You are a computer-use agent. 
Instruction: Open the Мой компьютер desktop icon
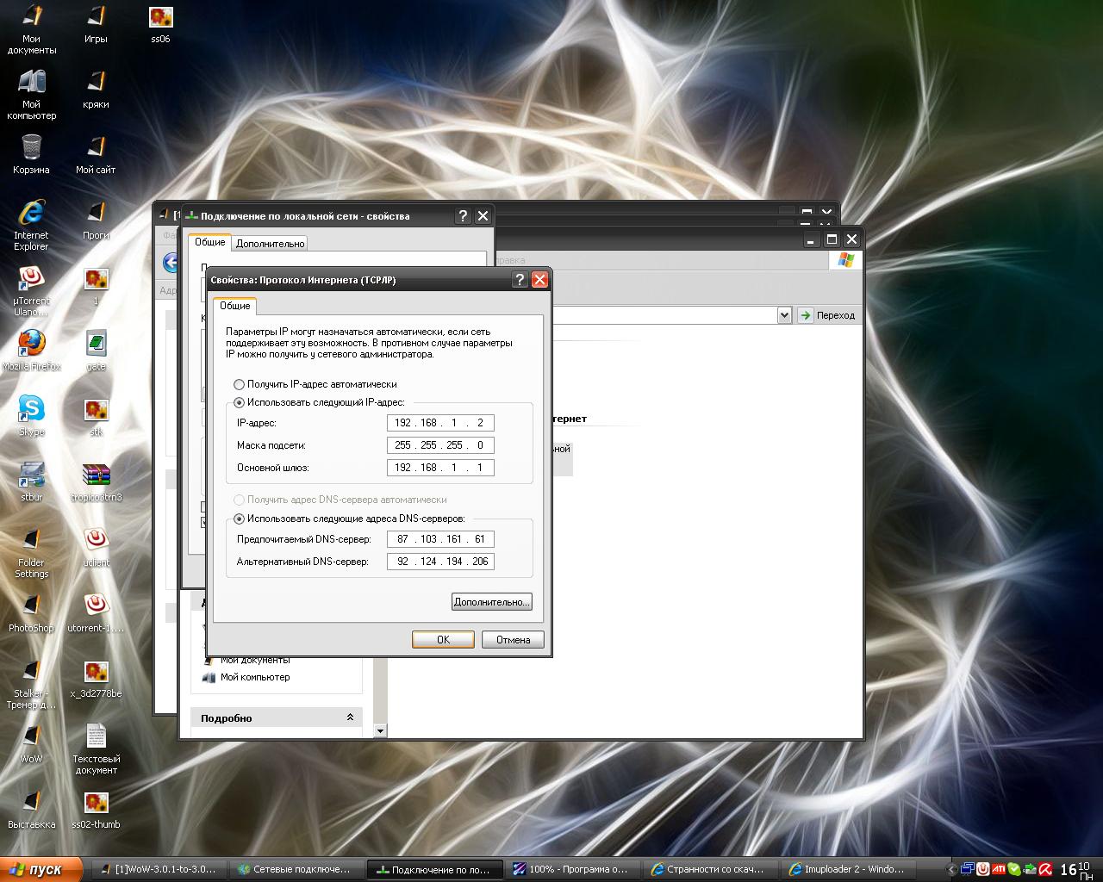31,83
